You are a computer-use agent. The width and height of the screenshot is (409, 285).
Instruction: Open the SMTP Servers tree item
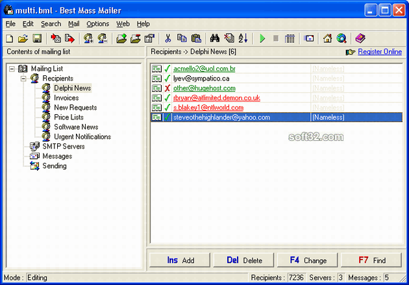tap(64, 146)
